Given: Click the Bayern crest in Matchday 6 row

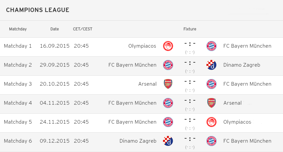Looking at the screenshot, I should tap(211, 141).
